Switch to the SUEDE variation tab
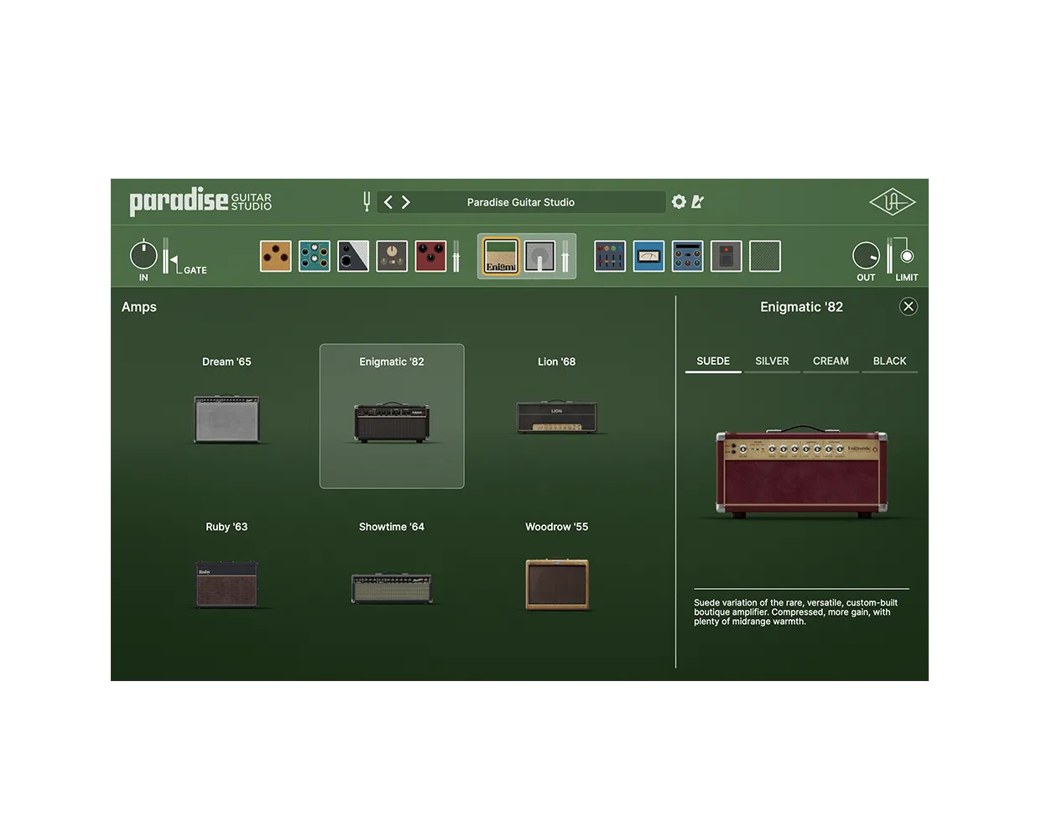The image size is (1047, 822). [x=713, y=362]
